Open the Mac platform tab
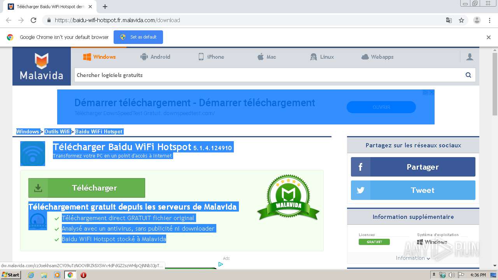The height and width of the screenshot is (280, 498). (x=267, y=57)
